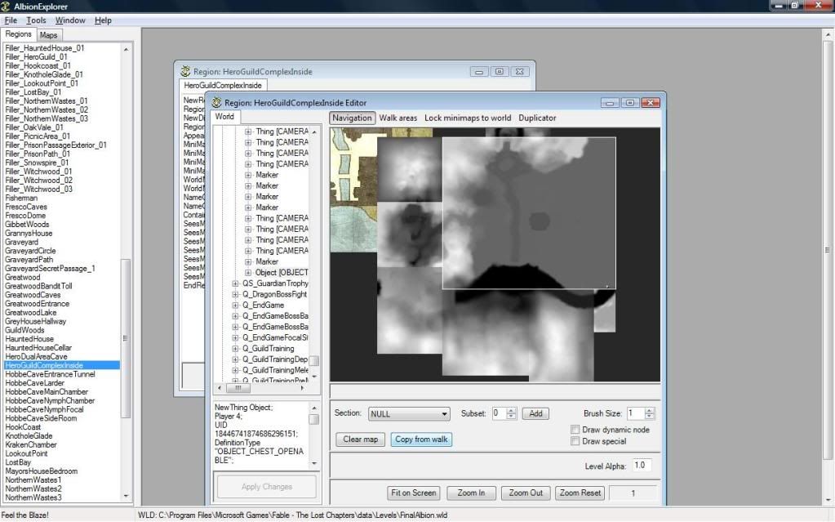Select Q_GuildTraining in the World tree
Image resolution: width=835 pixels, height=522 pixels.
pyautogui.click(x=268, y=348)
